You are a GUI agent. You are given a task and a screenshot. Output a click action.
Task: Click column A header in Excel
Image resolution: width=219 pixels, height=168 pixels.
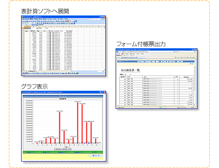point(28,26)
